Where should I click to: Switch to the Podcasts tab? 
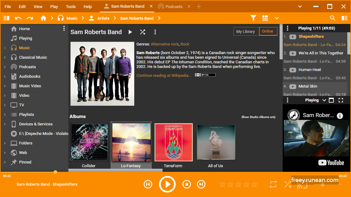pos(170,6)
